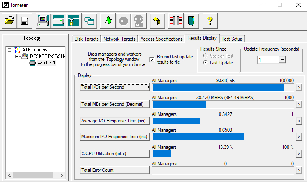Switch to the Disk Targets tab

click(86, 39)
